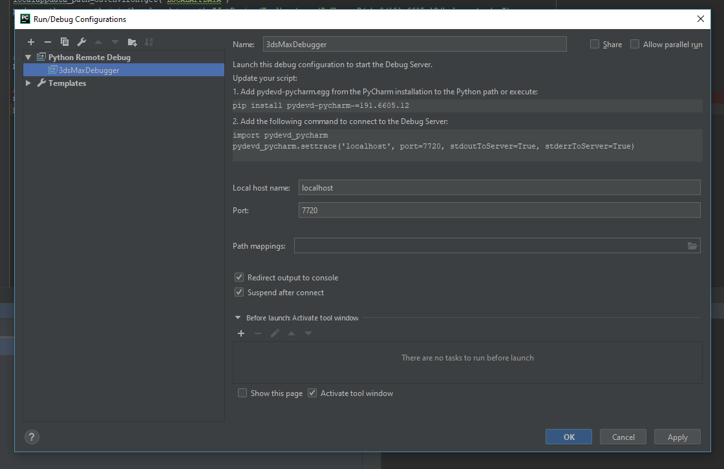
Task: Enable Allow parallel run checkbox
Action: tap(635, 44)
